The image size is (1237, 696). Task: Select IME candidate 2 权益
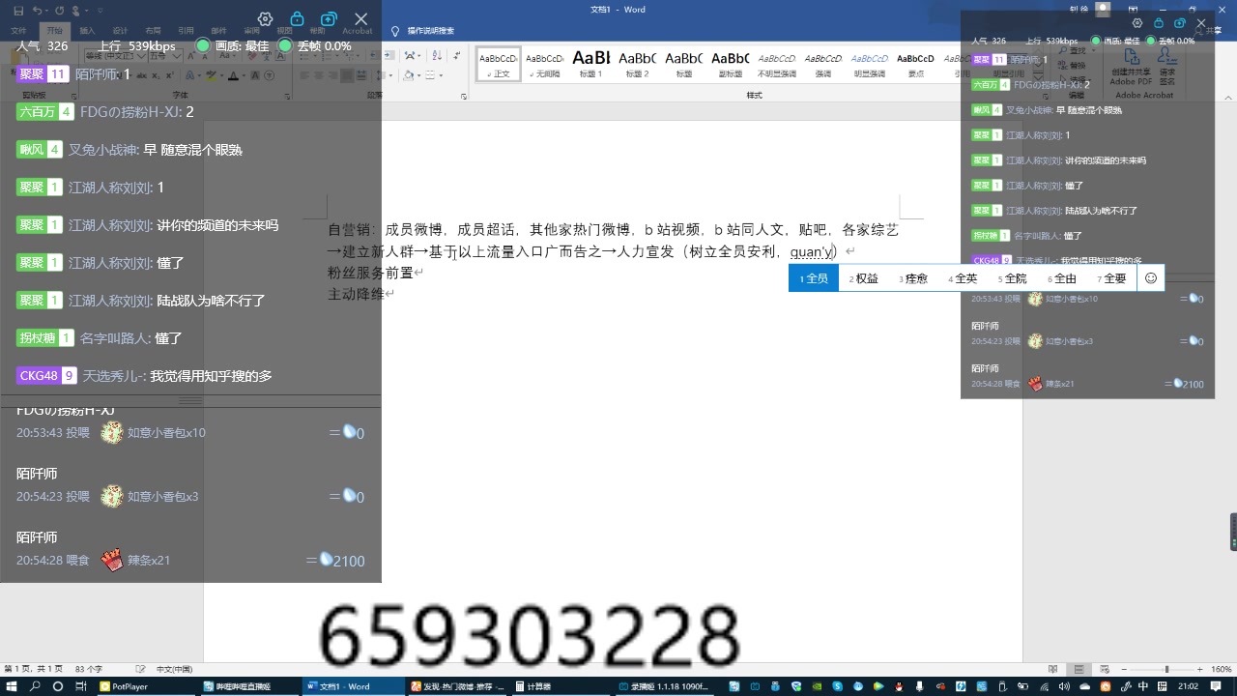864,278
